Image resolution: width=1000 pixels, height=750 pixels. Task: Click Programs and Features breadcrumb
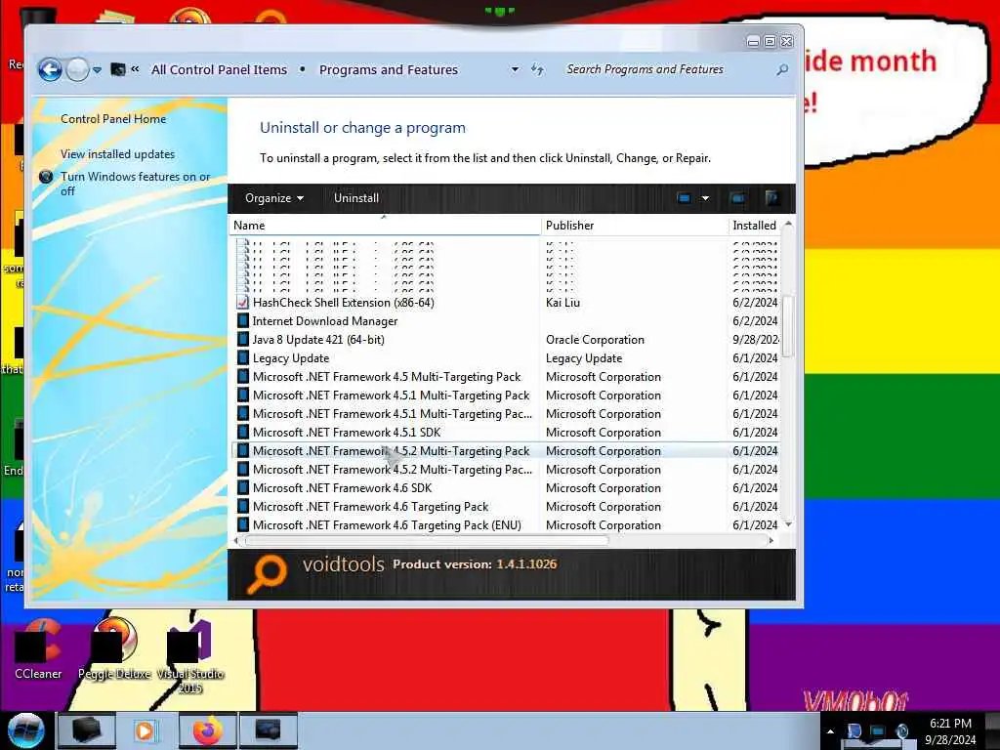tap(389, 69)
